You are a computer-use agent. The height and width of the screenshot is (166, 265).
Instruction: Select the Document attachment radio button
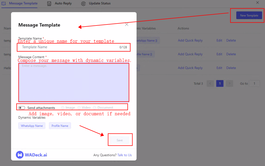(95, 108)
